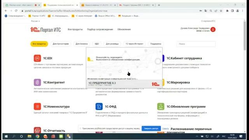Open File Explorer from the taskbar
The image size is (249, 140).
click(30, 136)
